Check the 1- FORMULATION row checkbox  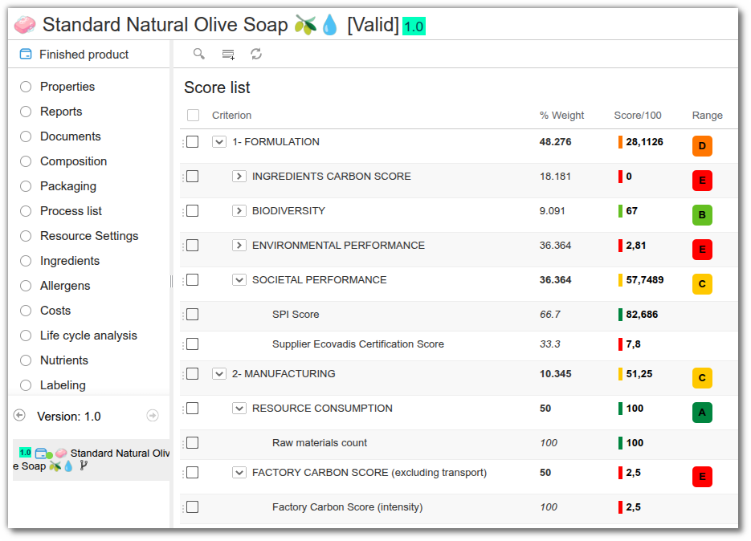193,142
